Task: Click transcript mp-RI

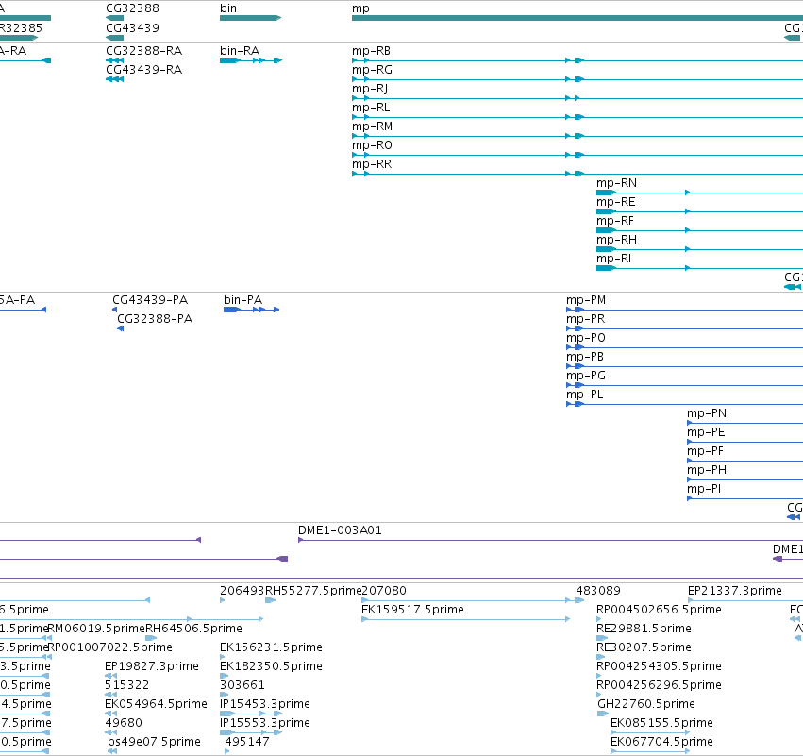Action: tap(613, 259)
